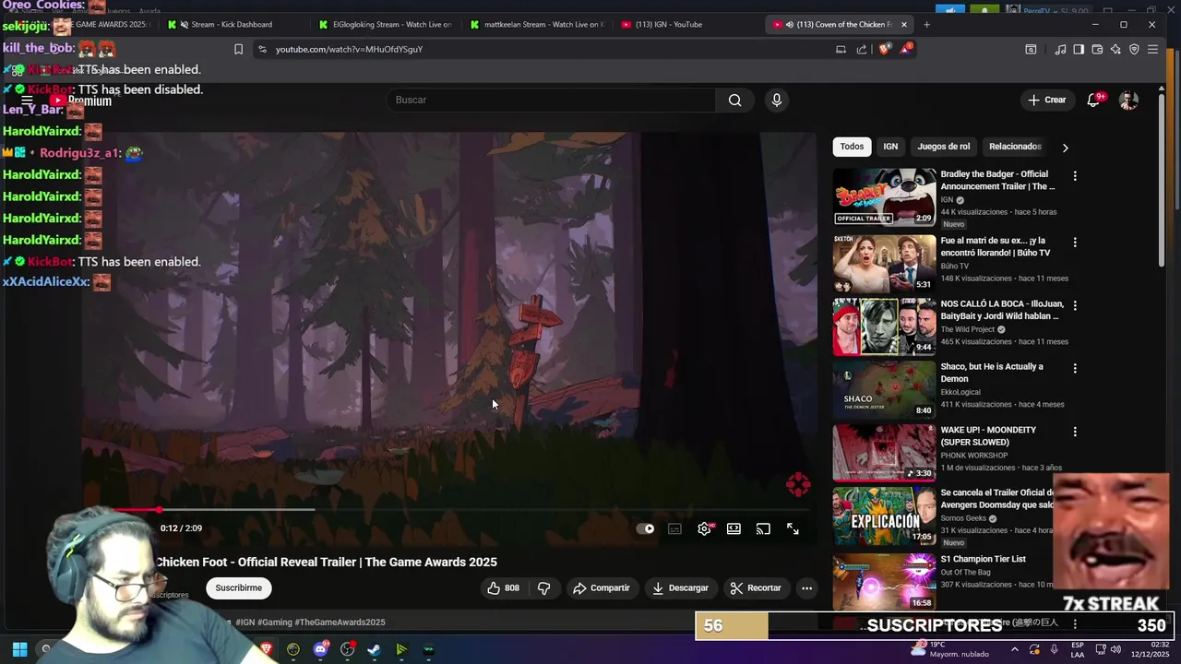Select the Juegos de rol chip
Screen dimensions: 1181x664
(943, 147)
